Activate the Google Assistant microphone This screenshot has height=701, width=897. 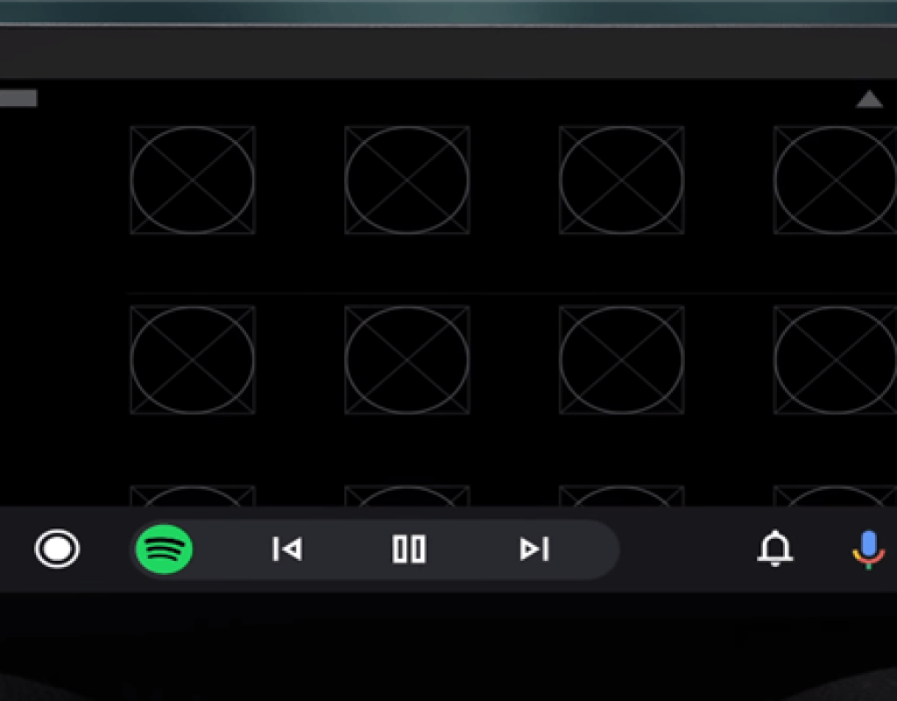pos(868,549)
